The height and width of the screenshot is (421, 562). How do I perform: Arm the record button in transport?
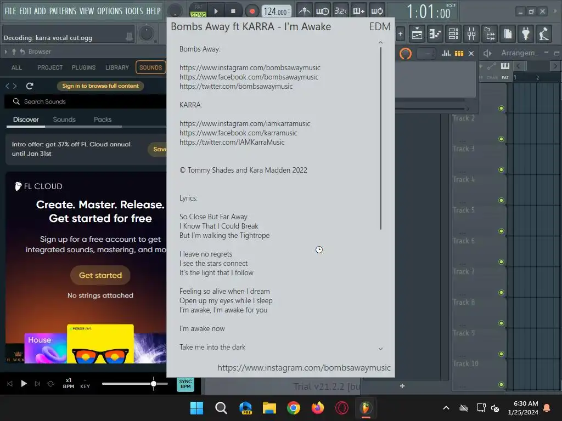pos(252,11)
